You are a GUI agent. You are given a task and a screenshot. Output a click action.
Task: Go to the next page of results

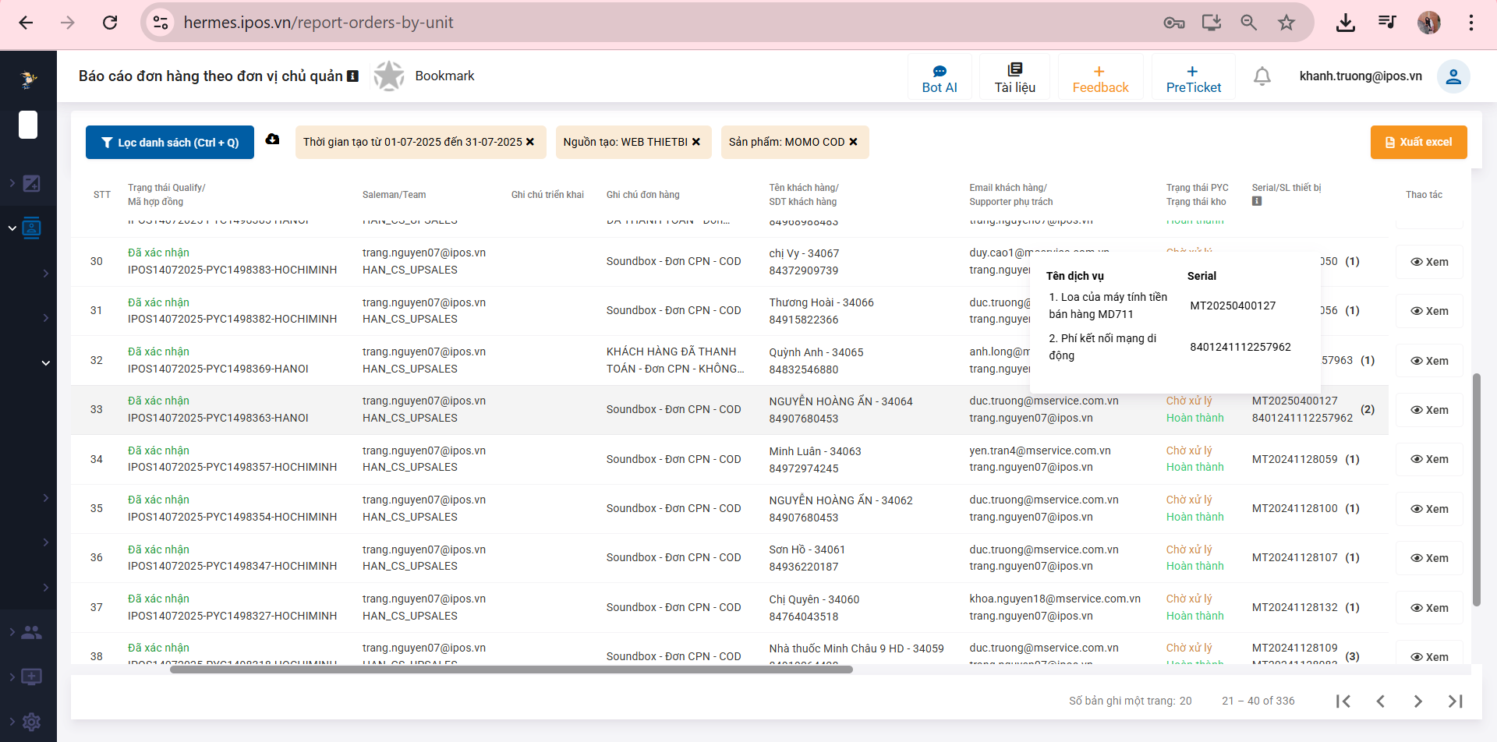coord(1417,701)
